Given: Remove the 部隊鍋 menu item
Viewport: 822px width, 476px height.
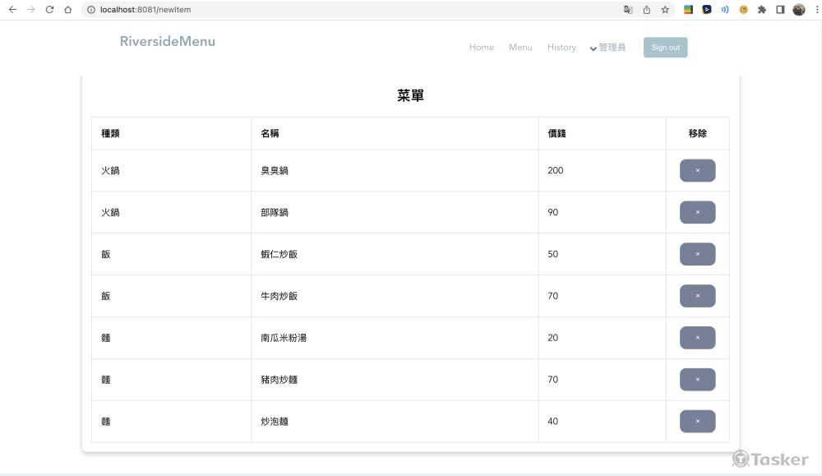Looking at the screenshot, I should coord(697,212).
